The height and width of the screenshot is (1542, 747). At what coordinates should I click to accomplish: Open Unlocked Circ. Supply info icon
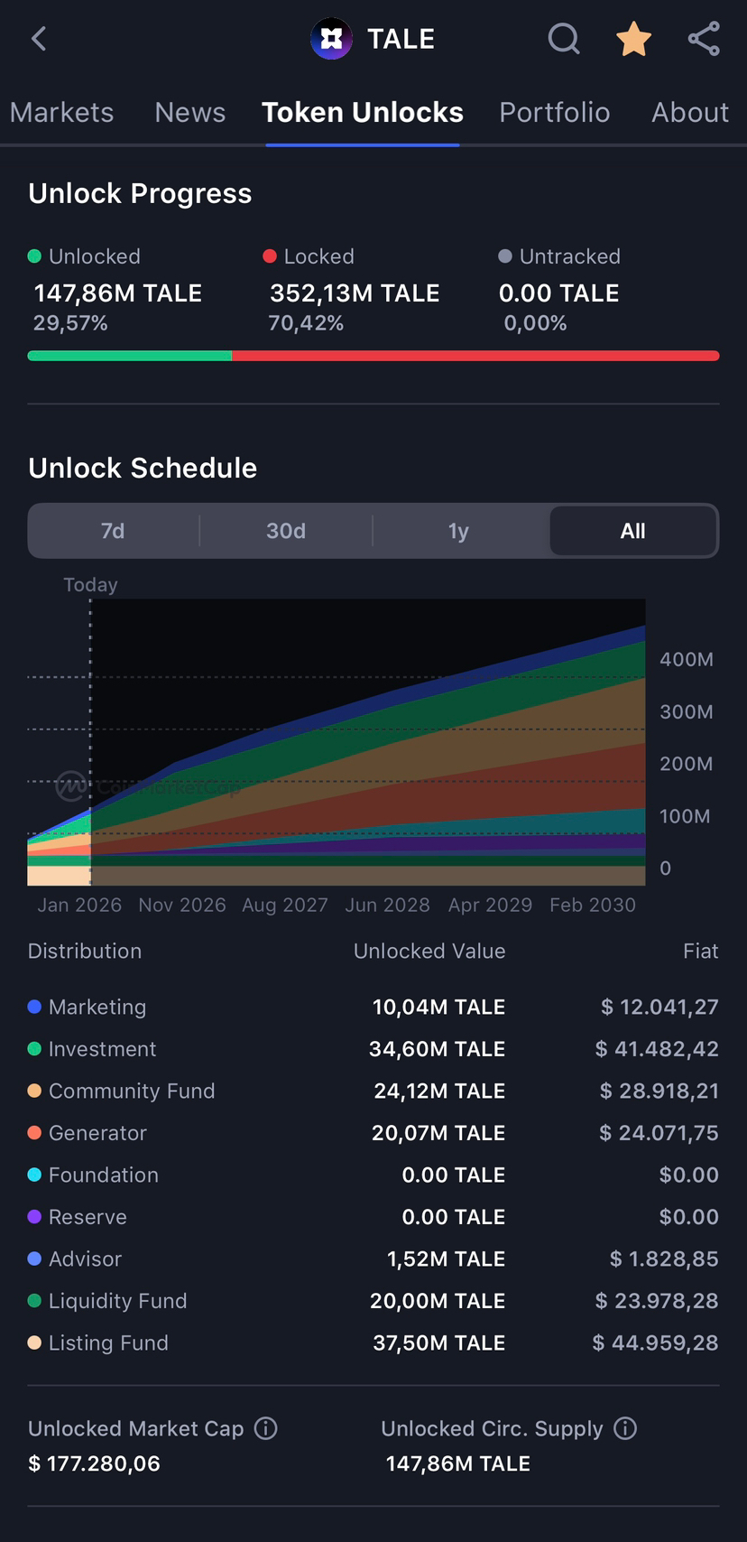[x=625, y=1428]
